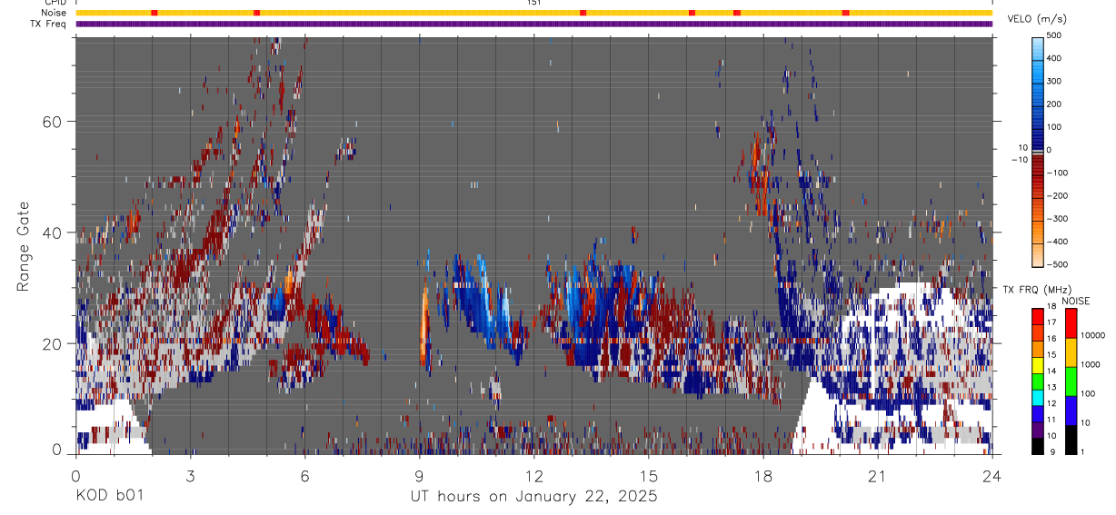The height and width of the screenshot is (515, 1116).
Task: Click the red noise marker near 16 UT
Action: tap(692, 13)
